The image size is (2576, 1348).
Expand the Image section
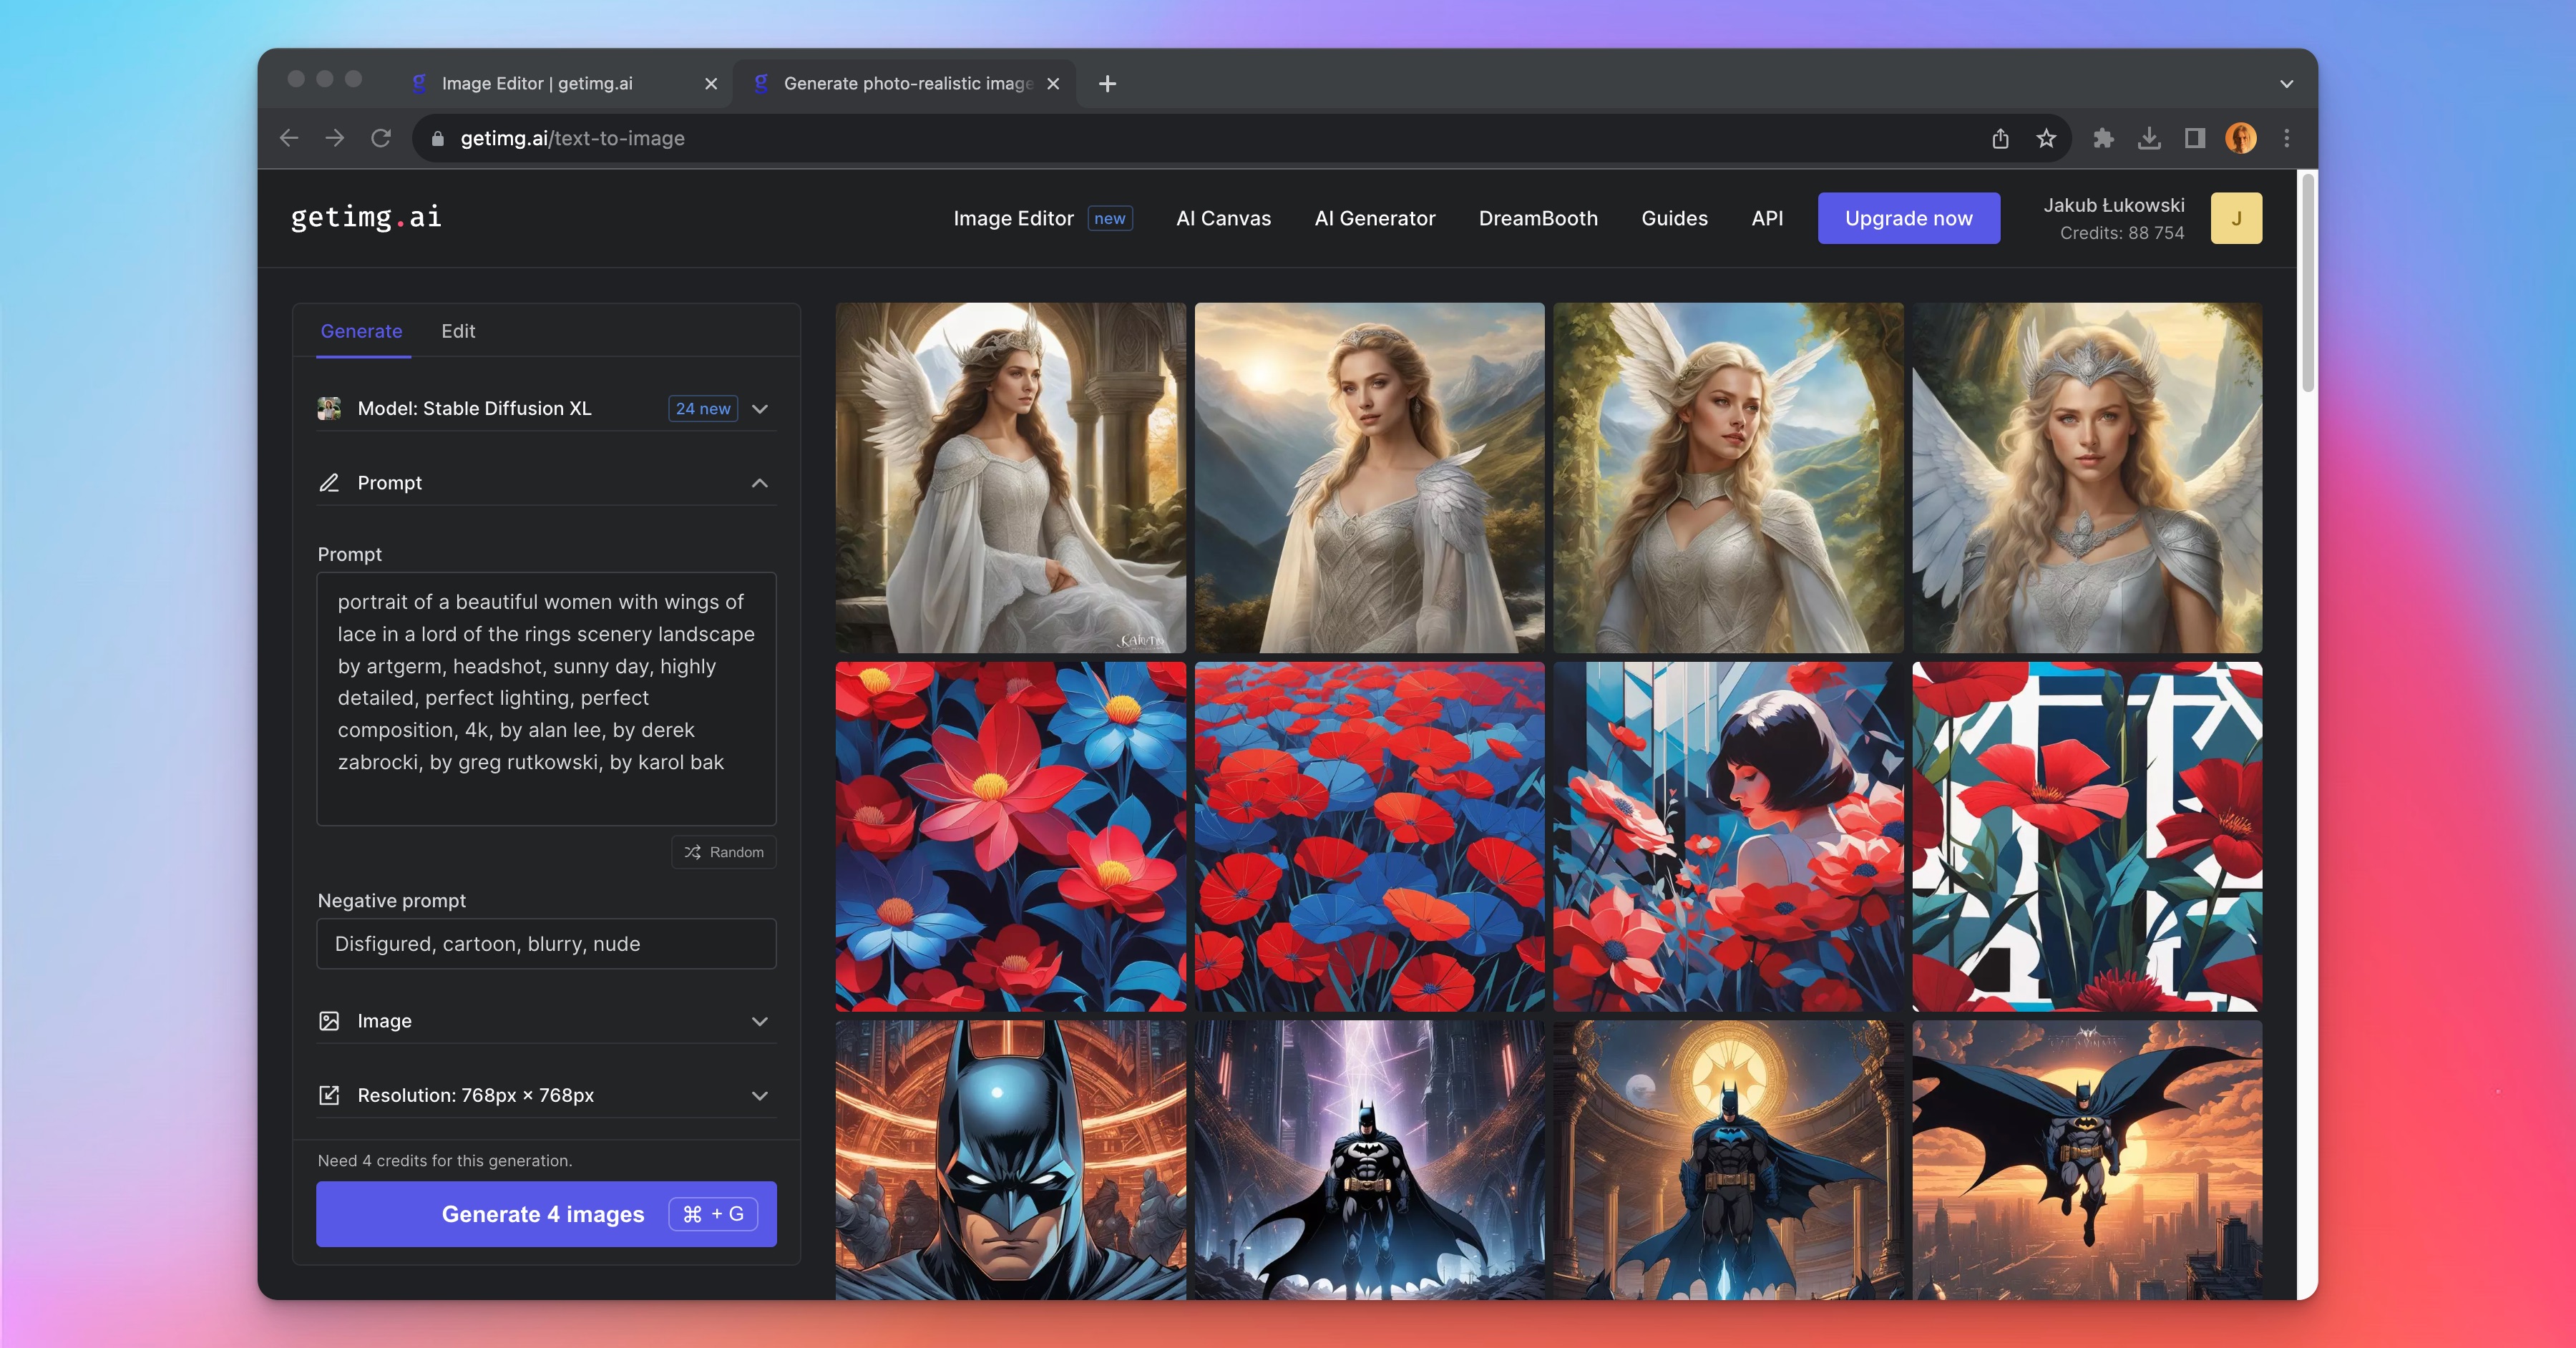[x=759, y=1021]
